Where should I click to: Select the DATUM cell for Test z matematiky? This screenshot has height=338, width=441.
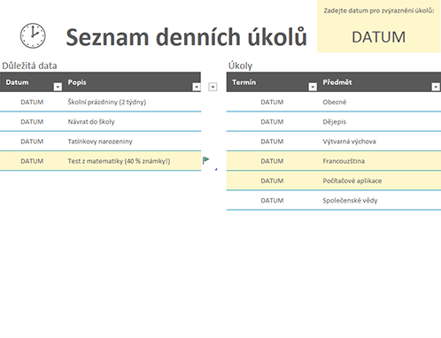[32, 161]
